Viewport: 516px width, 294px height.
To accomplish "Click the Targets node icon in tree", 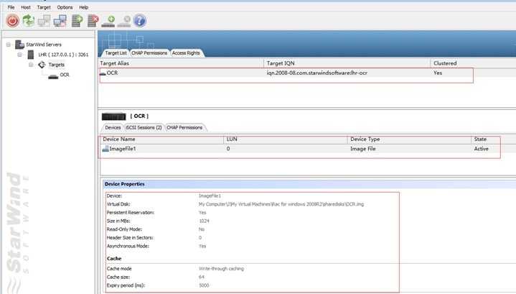I will [x=42, y=65].
